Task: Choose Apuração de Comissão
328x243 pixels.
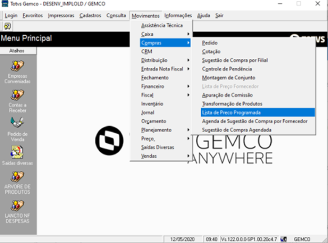Action: [x=258, y=95]
